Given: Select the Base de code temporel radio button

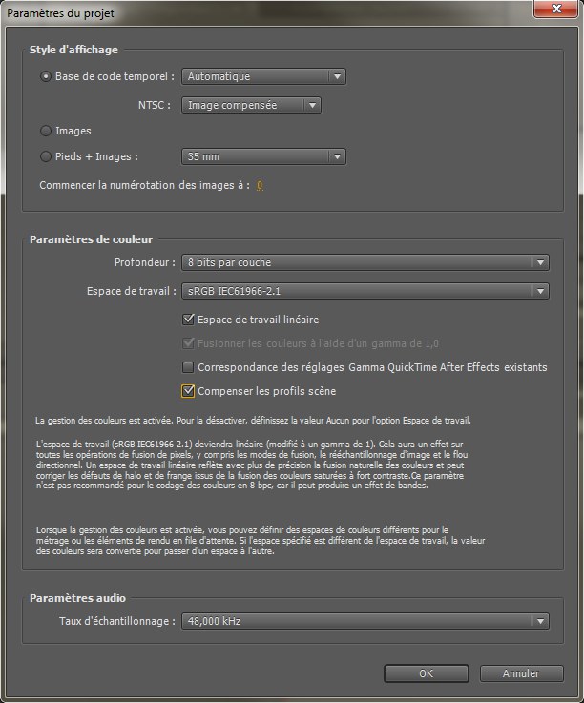Looking at the screenshot, I should coord(46,77).
